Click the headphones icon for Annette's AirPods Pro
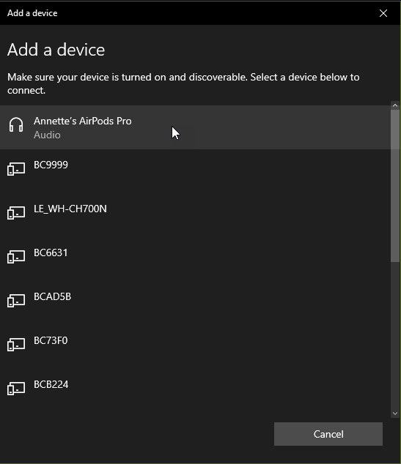The height and width of the screenshot is (464, 401). (x=16, y=124)
